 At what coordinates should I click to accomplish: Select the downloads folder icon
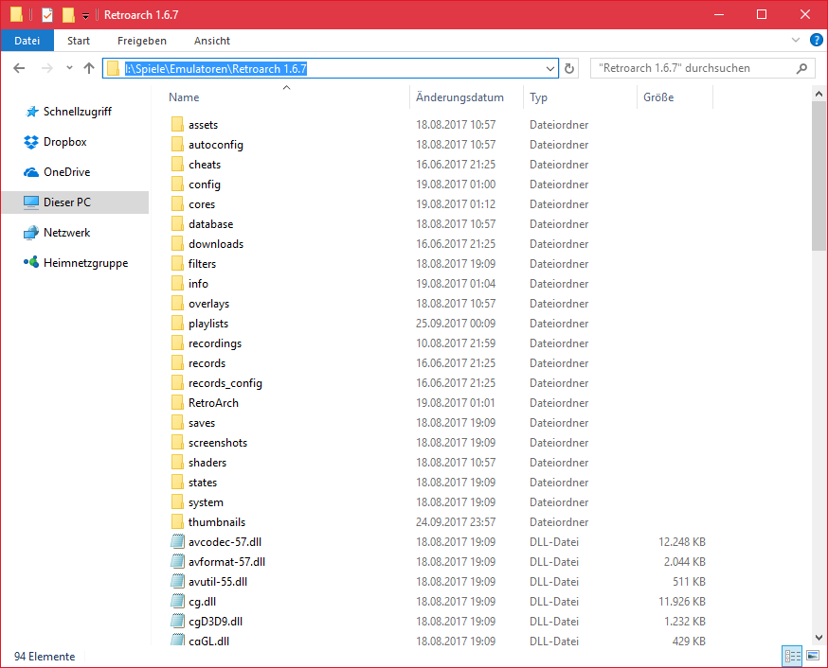click(x=177, y=243)
